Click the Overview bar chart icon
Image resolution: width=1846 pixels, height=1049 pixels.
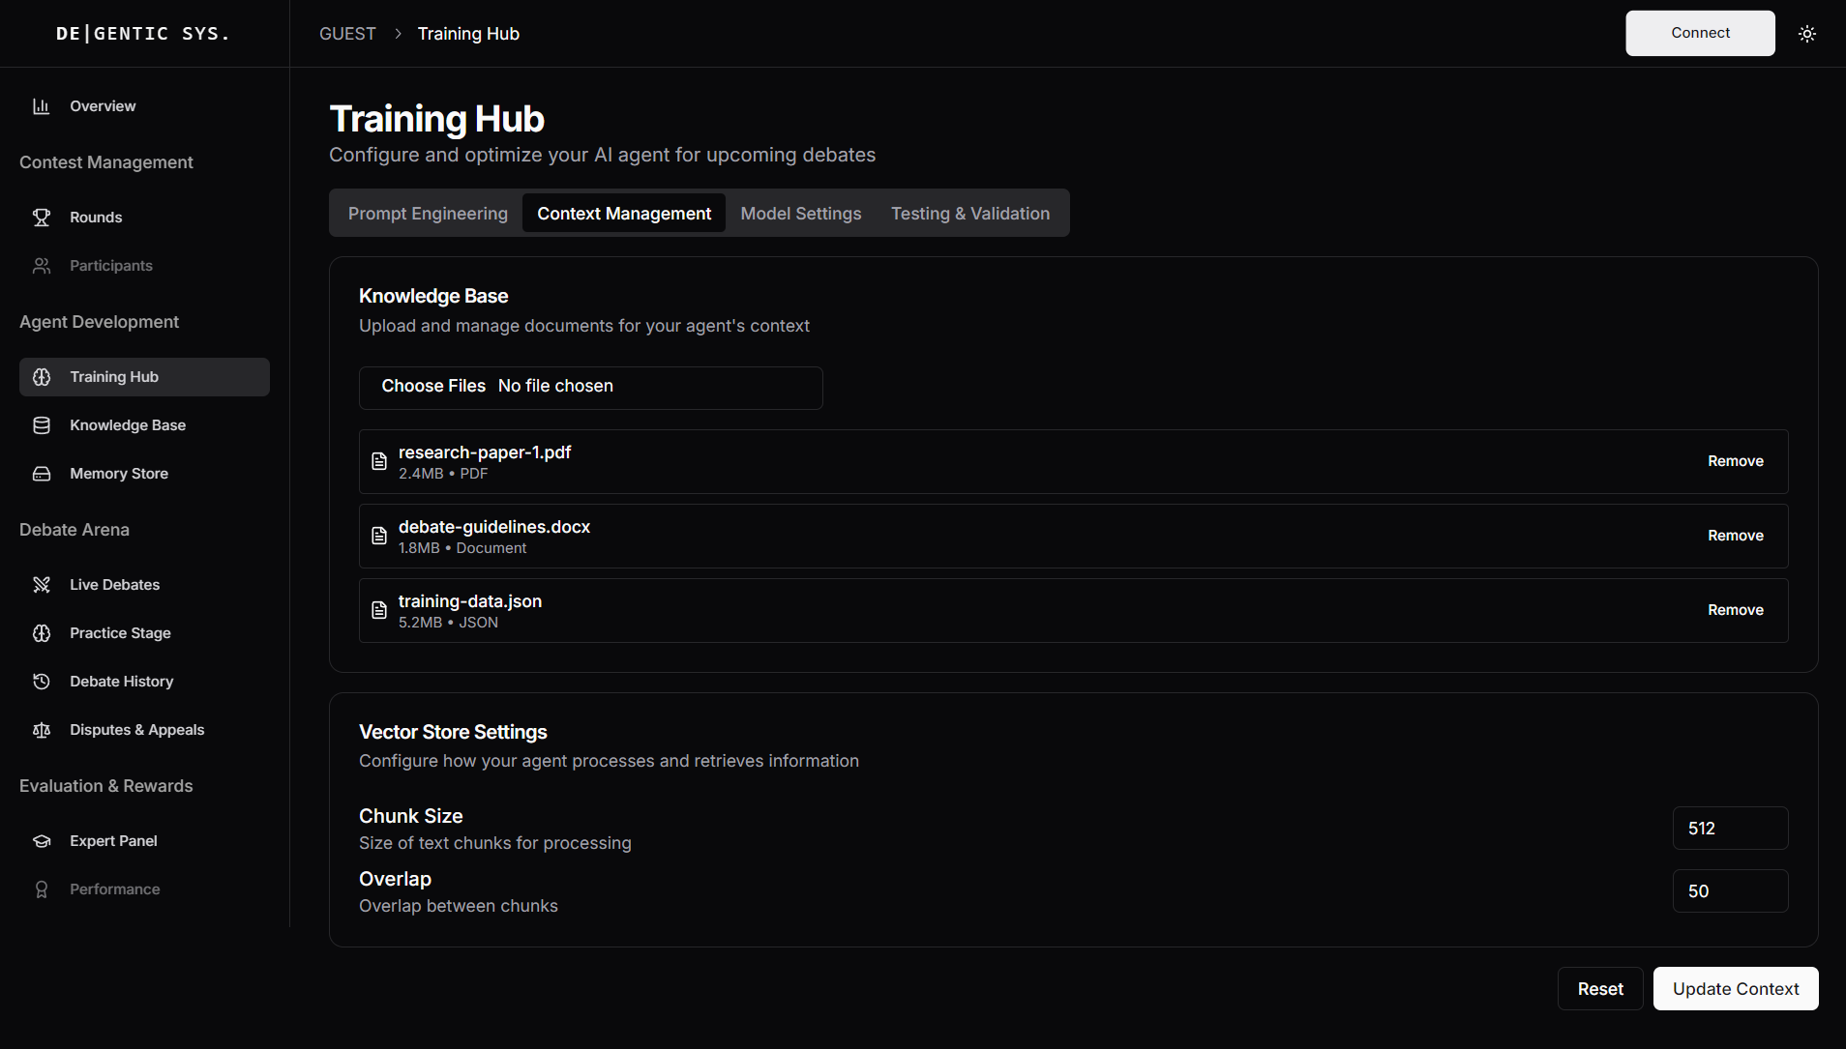coord(42,106)
